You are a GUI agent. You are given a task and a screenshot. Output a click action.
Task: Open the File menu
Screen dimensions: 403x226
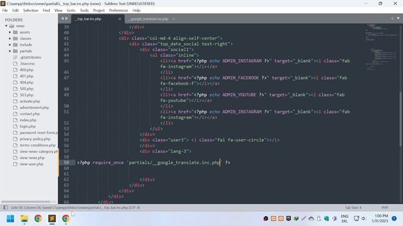(5, 11)
